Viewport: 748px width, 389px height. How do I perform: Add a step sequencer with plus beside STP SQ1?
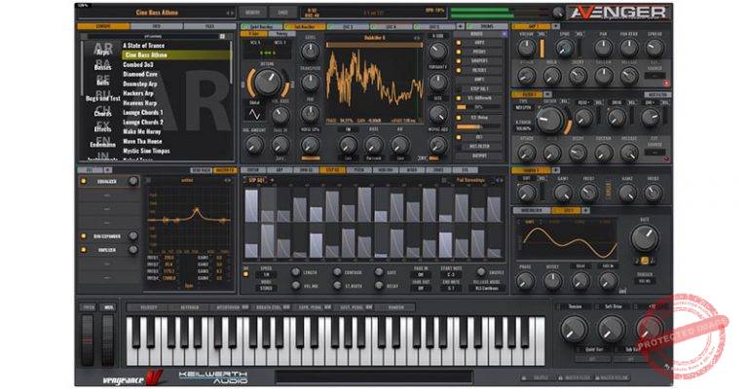pyautogui.click(x=273, y=181)
